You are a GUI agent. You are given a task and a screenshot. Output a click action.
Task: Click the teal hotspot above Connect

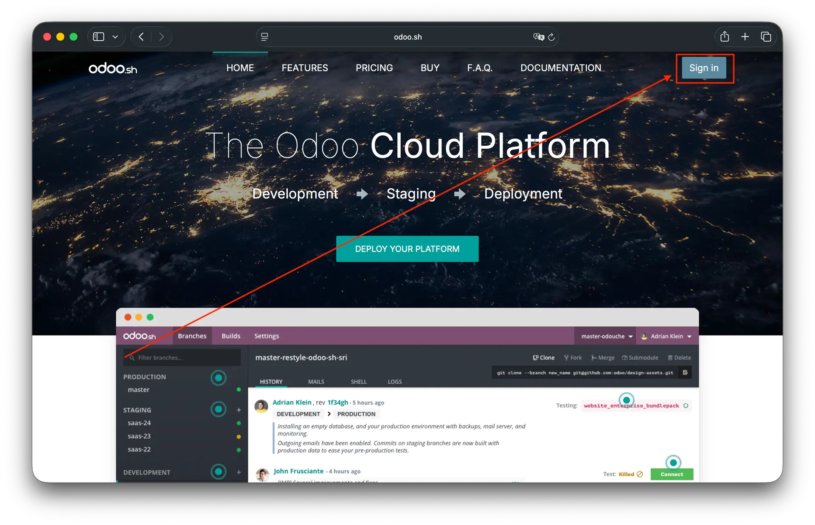(x=673, y=463)
